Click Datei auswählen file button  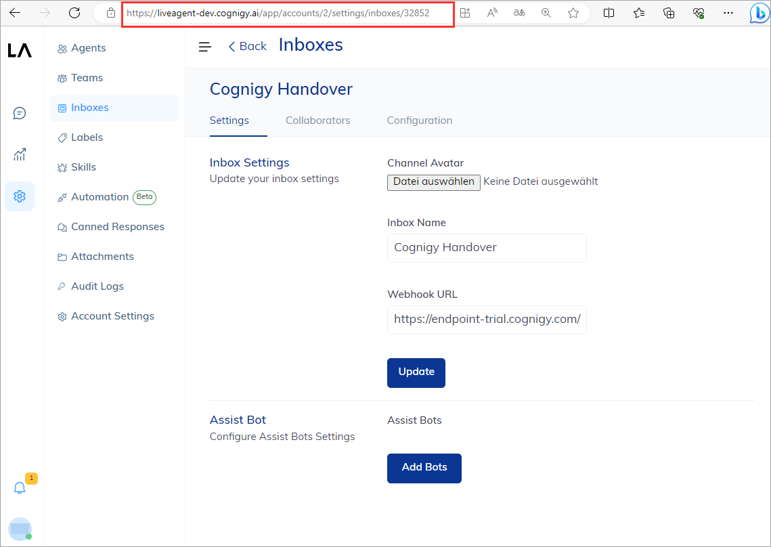[x=434, y=182]
